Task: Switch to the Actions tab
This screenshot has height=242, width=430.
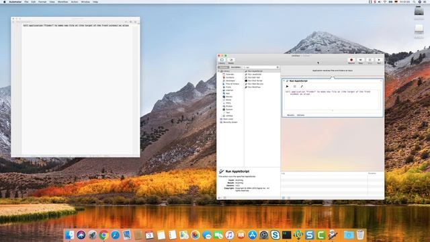Action: [x=224, y=67]
